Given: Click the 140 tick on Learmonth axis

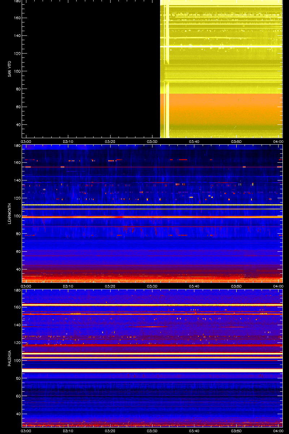Looking at the screenshot, I should pyautogui.click(x=17, y=180).
